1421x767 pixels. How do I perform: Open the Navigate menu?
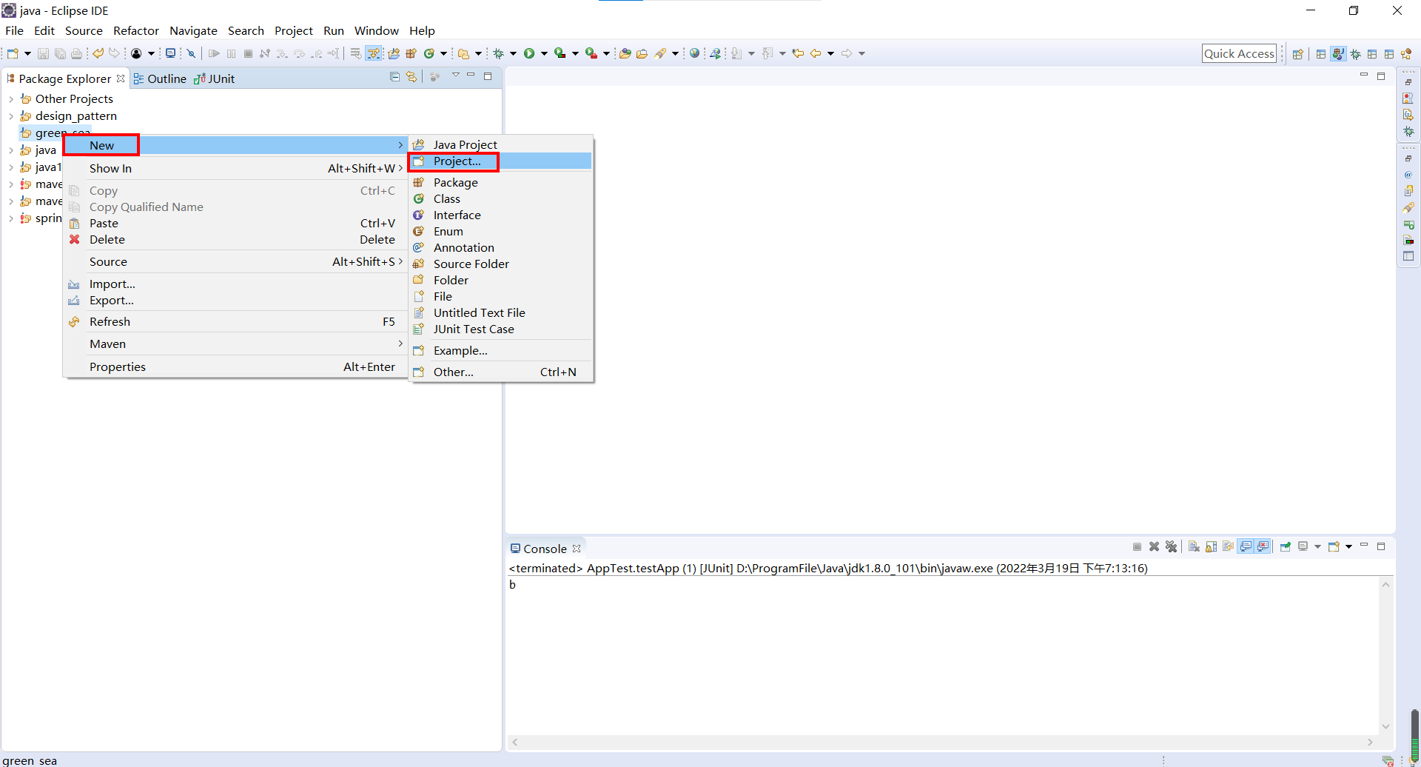tap(193, 30)
